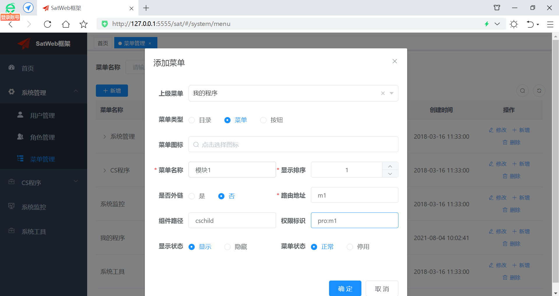559x296 pixels.
Task: Set 是否外链 to 否
Action: pos(226,196)
